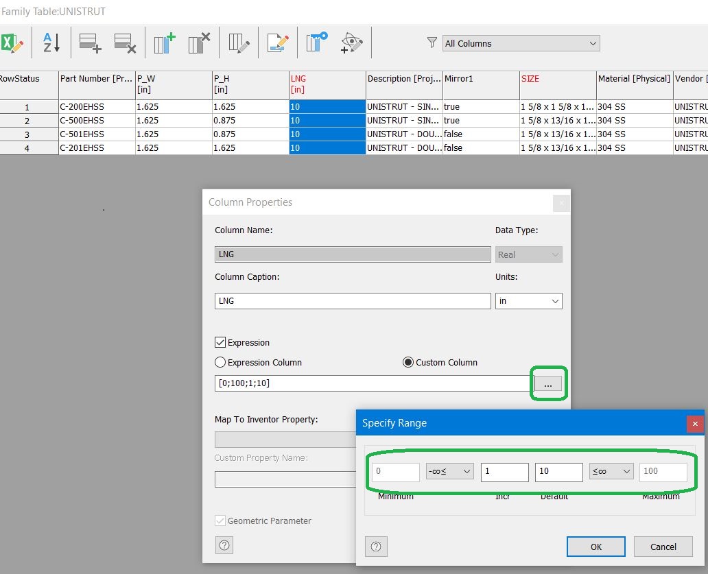The width and height of the screenshot is (708, 574).
Task: Remove a column from the family table
Action: 198,43
